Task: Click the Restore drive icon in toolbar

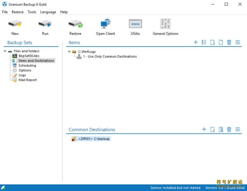Action: coord(75,24)
